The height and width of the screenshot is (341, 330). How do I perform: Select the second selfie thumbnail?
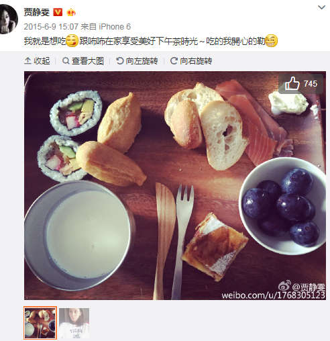74,323
